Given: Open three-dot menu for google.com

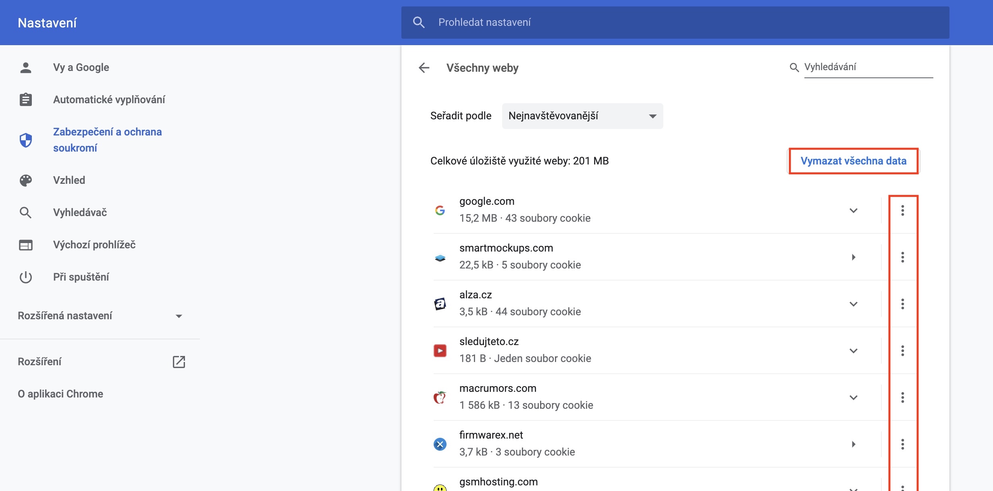Looking at the screenshot, I should point(902,210).
